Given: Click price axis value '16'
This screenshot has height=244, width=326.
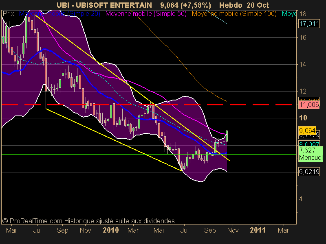Looking at the screenshot, I should click(x=303, y=37).
